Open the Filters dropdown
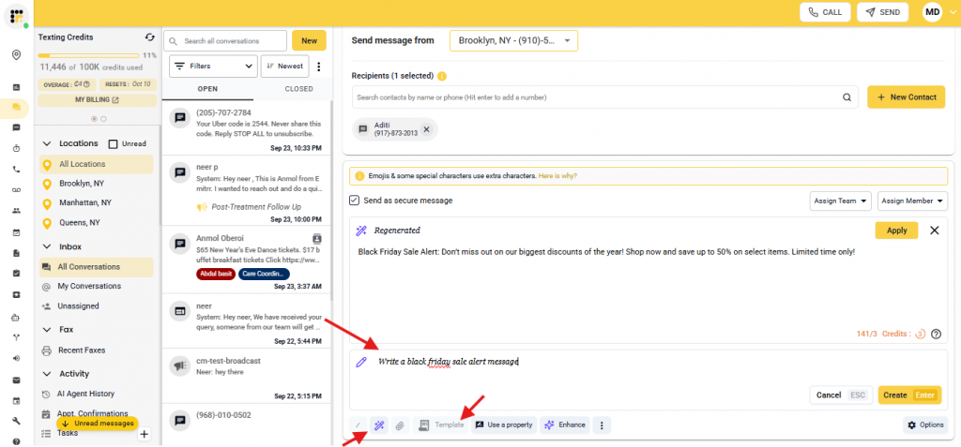 pos(213,67)
